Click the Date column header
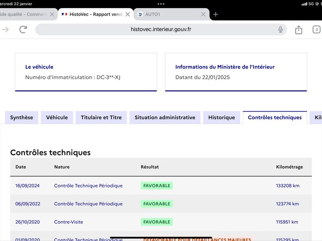Screen dimensions: 322x241 coord(21,167)
